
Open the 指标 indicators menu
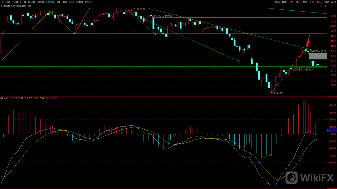(277, 2)
